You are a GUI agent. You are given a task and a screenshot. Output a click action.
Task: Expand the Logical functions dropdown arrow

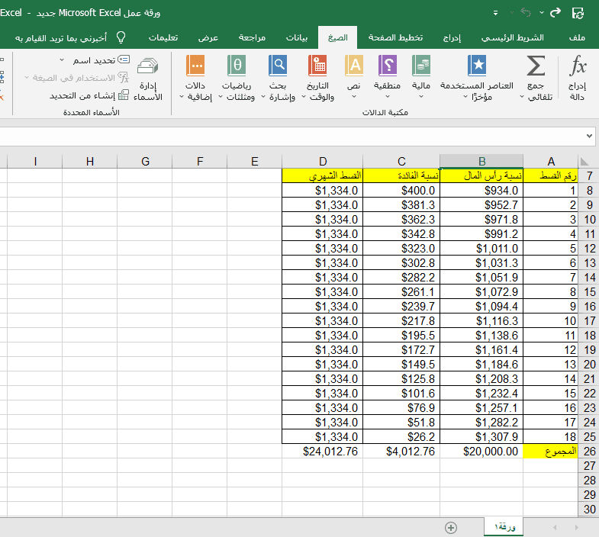click(x=388, y=97)
